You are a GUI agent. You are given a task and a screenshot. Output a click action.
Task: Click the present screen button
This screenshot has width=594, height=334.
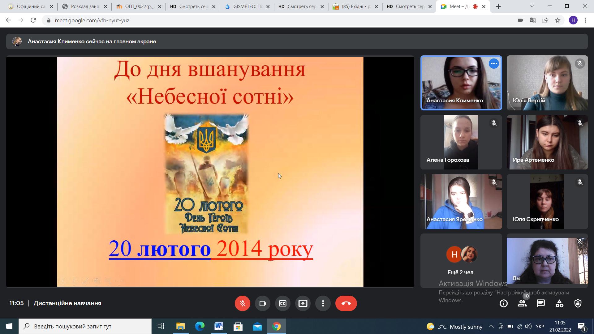point(303,303)
